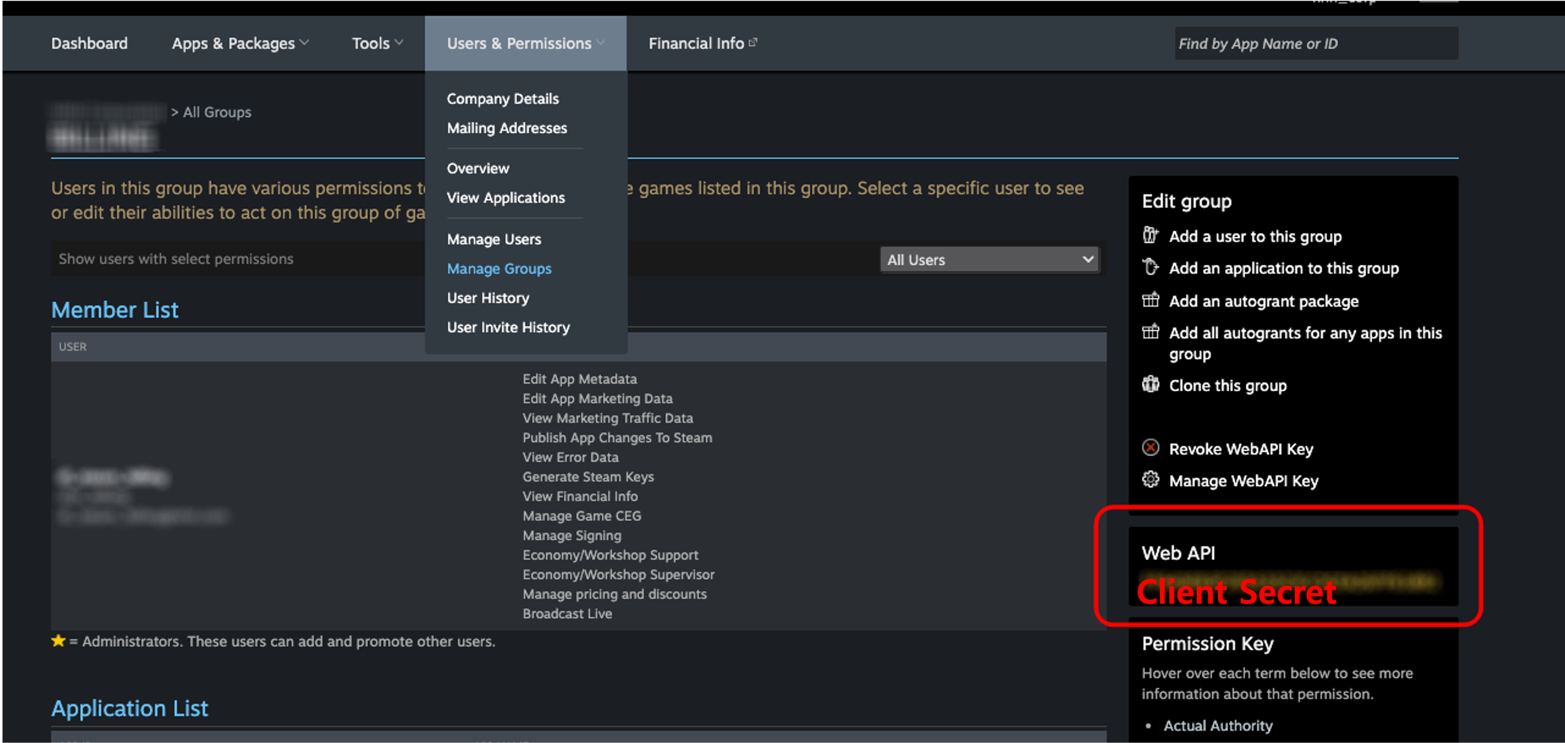The width and height of the screenshot is (1565, 743).
Task: Click the USER column header in Member List
Action: pos(72,347)
